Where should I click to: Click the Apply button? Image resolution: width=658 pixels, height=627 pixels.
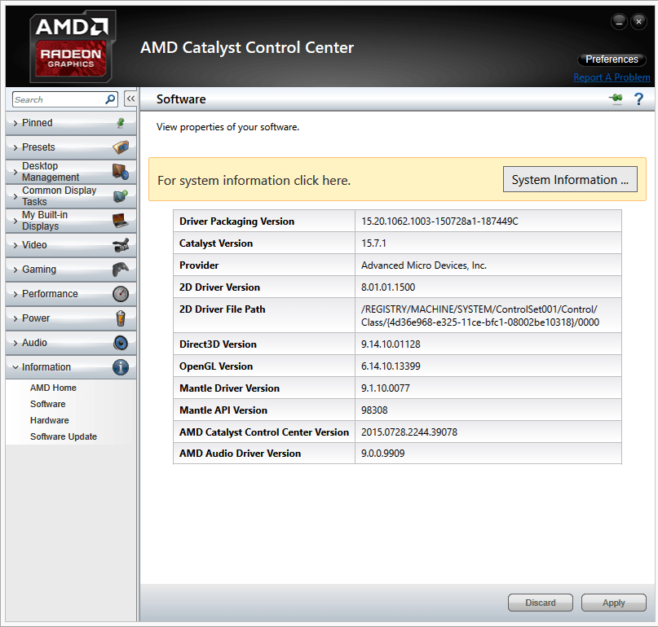coord(613,603)
